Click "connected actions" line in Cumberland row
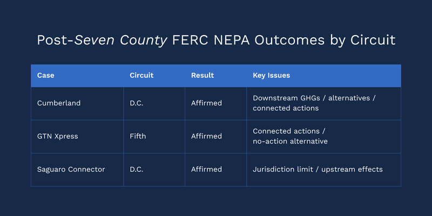 (x=286, y=108)
